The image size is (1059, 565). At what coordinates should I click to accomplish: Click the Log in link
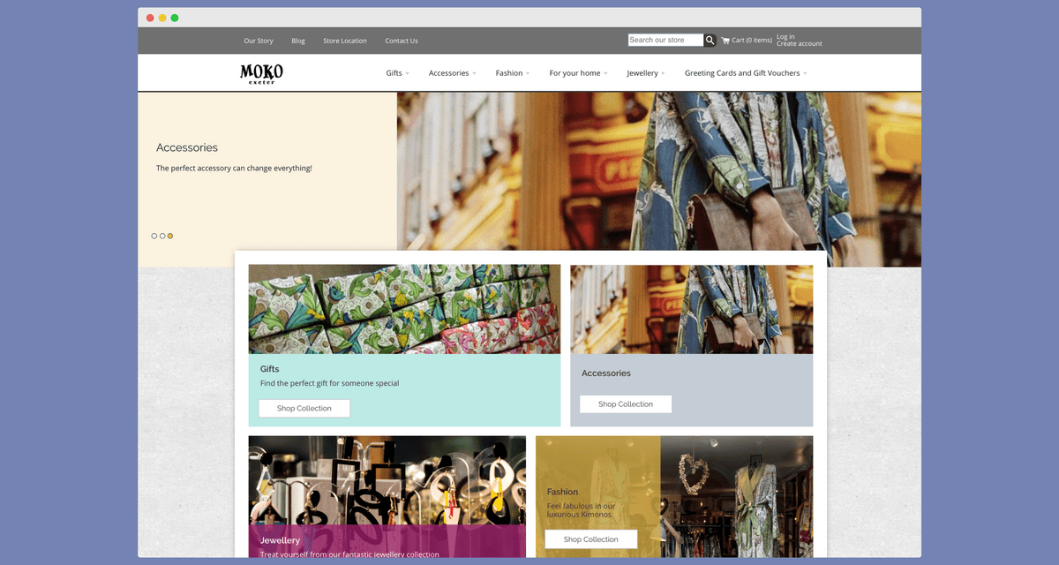(x=785, y=37)
